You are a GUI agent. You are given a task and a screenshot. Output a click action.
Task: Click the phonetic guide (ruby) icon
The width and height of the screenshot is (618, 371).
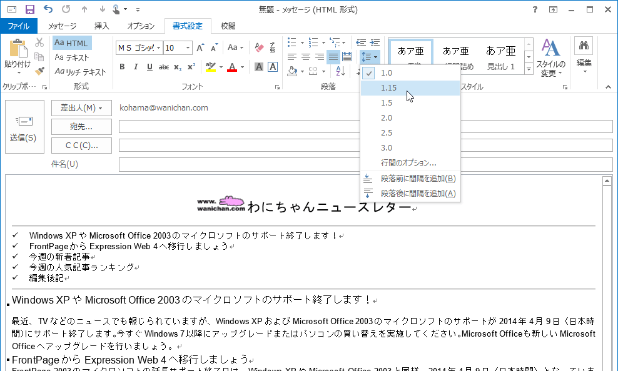click(272, 48)
